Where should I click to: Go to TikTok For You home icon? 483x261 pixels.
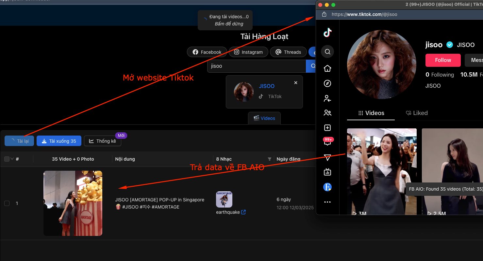pos(327,68)
